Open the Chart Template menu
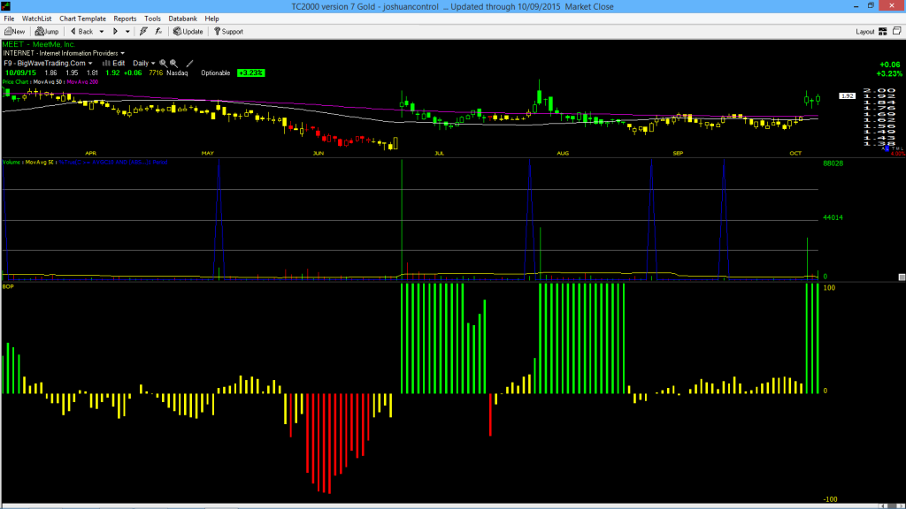 [x=82, y=19]
